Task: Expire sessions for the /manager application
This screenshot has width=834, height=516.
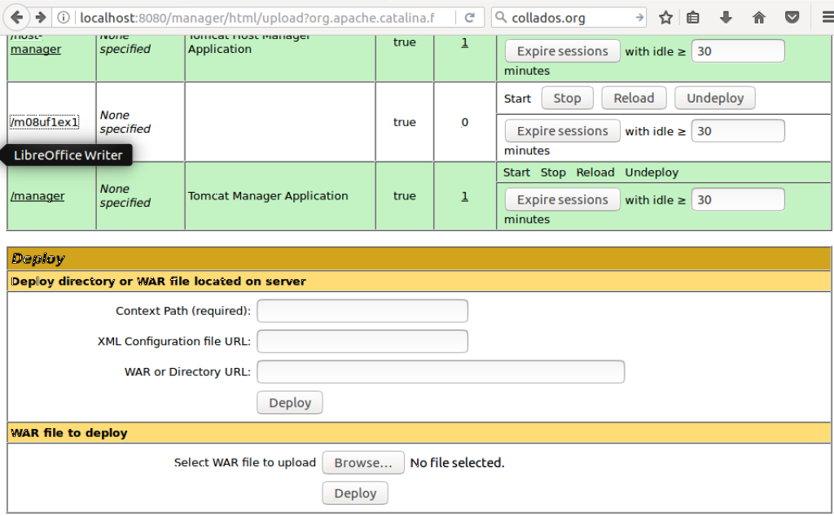Action: pos(562,200)
